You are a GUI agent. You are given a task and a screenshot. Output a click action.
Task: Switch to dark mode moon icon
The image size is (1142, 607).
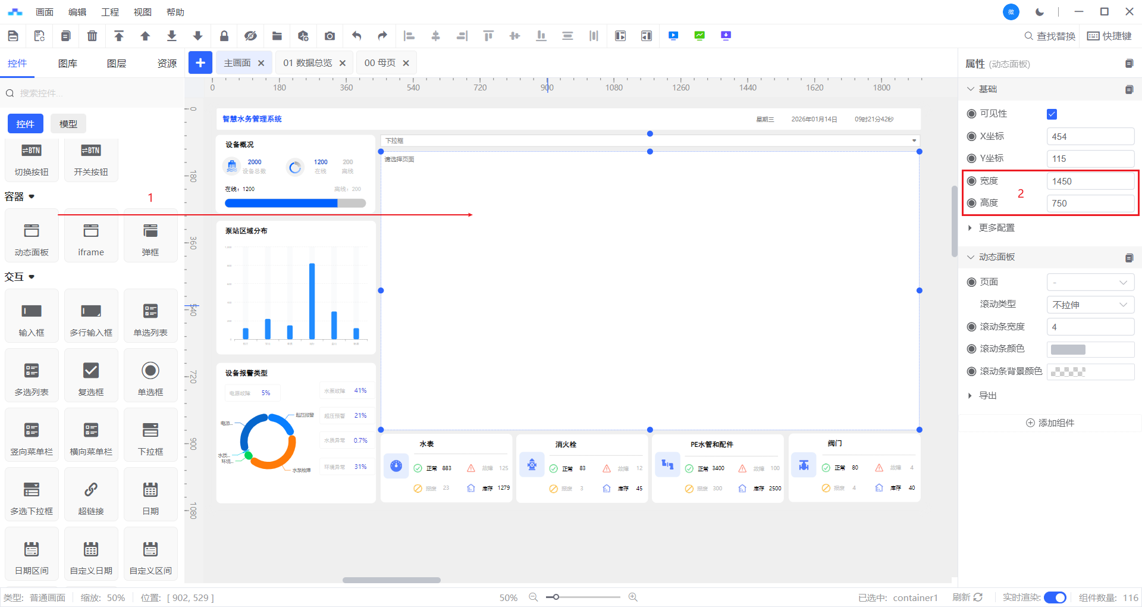[1040, 12]
